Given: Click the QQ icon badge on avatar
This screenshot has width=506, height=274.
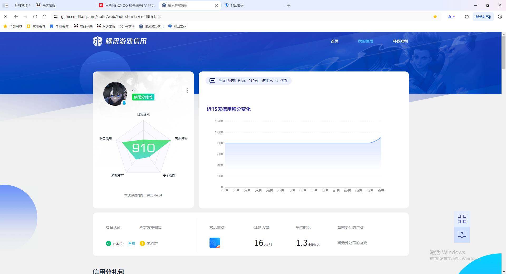Looking at the screenshot, I should [x=124, y=103].
